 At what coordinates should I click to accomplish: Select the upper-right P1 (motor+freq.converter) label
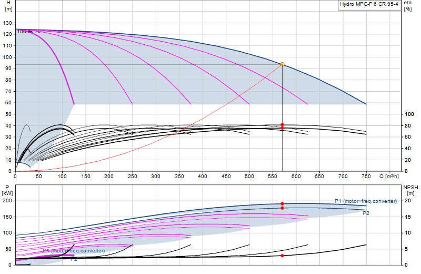point(366,201)
